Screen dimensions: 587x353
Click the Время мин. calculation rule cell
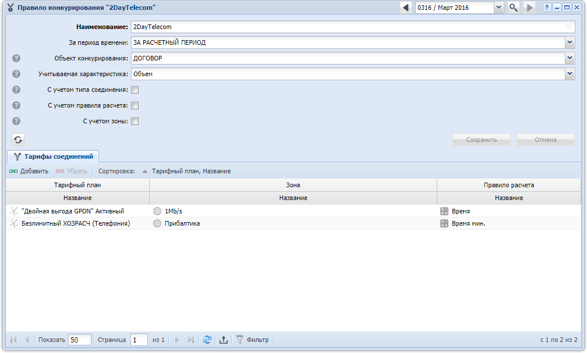(x=509, y=224)
